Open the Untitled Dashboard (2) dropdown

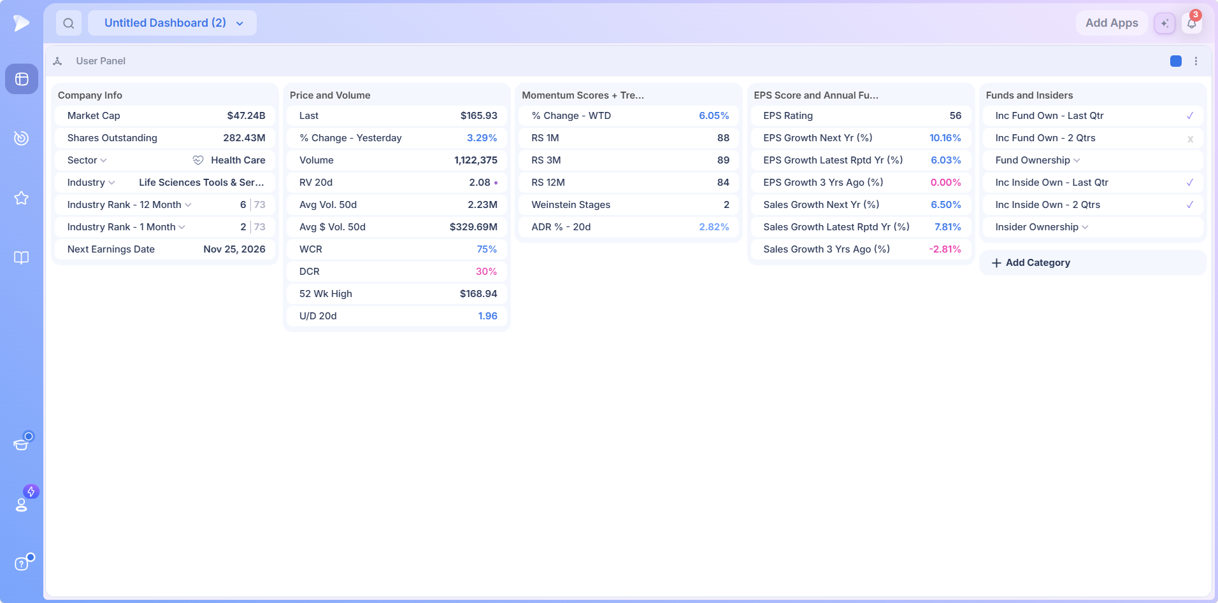[172, 23]
